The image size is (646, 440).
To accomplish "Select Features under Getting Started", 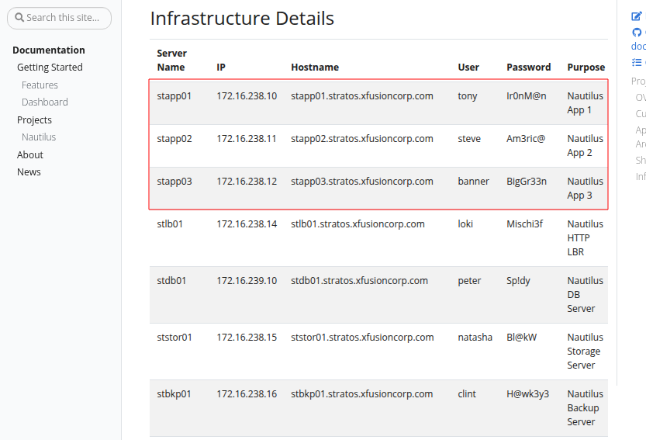I will (40, 85).
